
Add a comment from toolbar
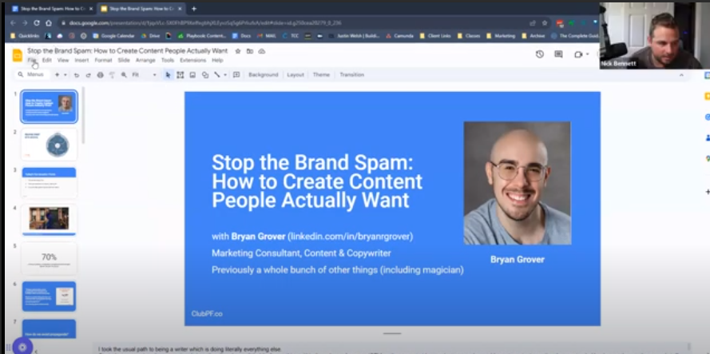pos(236,75)
